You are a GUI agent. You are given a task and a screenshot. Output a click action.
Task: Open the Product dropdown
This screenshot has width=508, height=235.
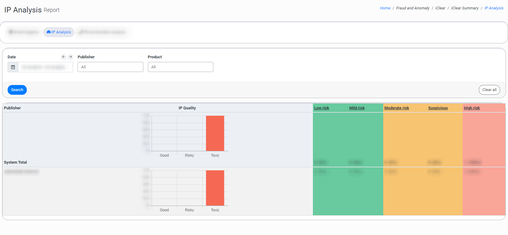180,67
